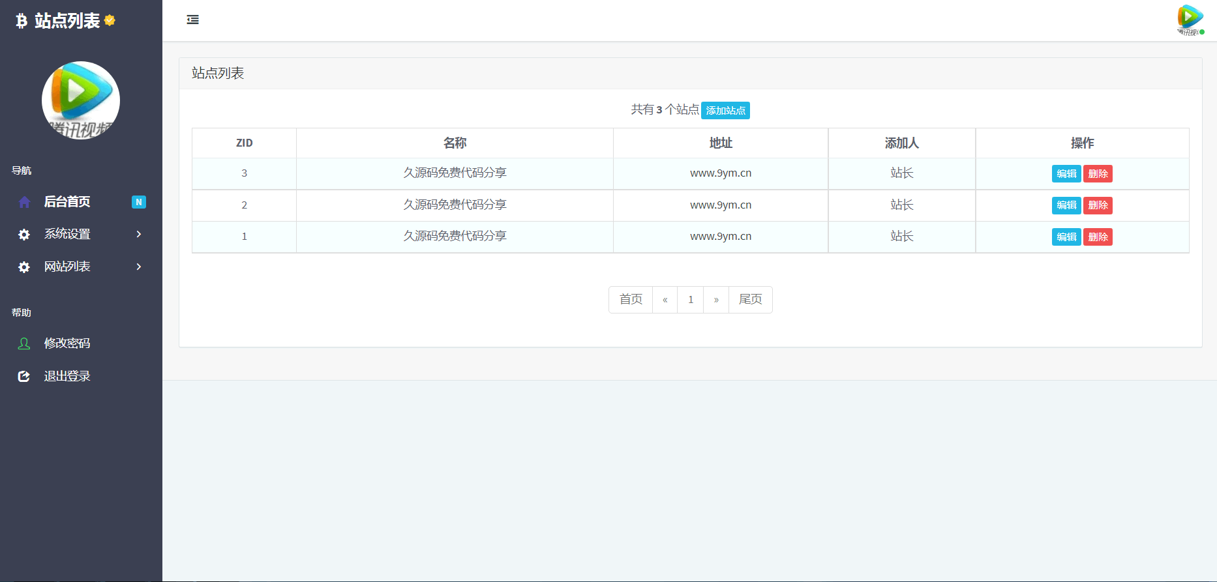
Task: Click the gear icon beside 网站列表
Action: tap(24, 267)
